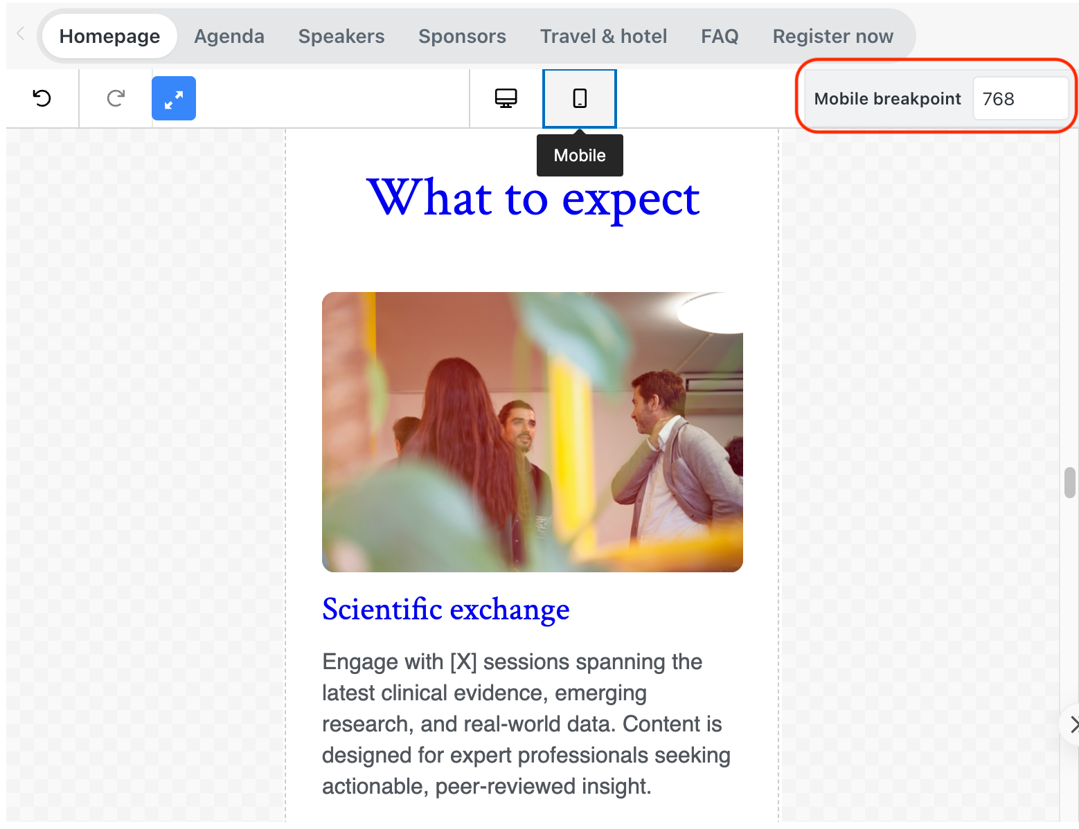Expand the right side panel arrow
The width and height of the screenshot is (1079, 829).
1072,725
